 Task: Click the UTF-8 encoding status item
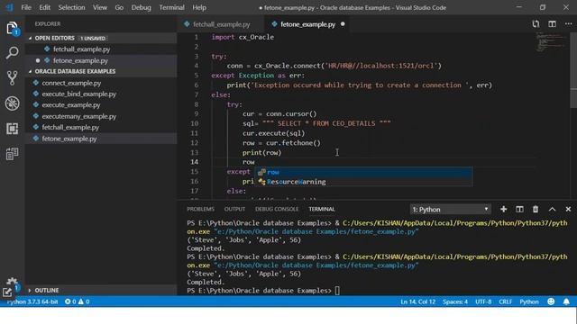(483, 301)
